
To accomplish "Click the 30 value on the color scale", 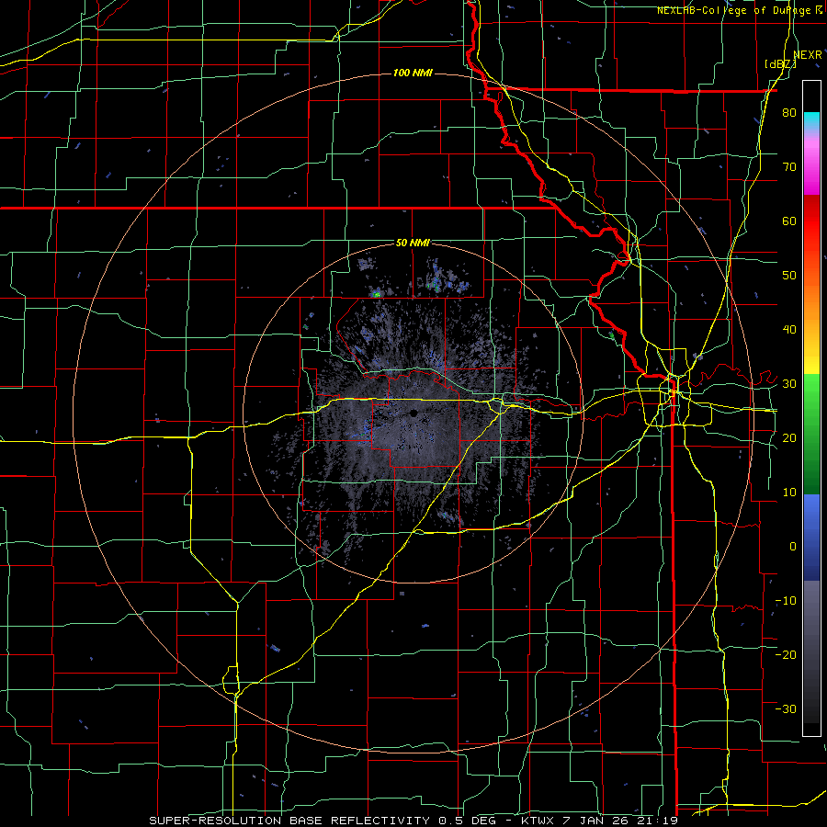I will point(789,384).
